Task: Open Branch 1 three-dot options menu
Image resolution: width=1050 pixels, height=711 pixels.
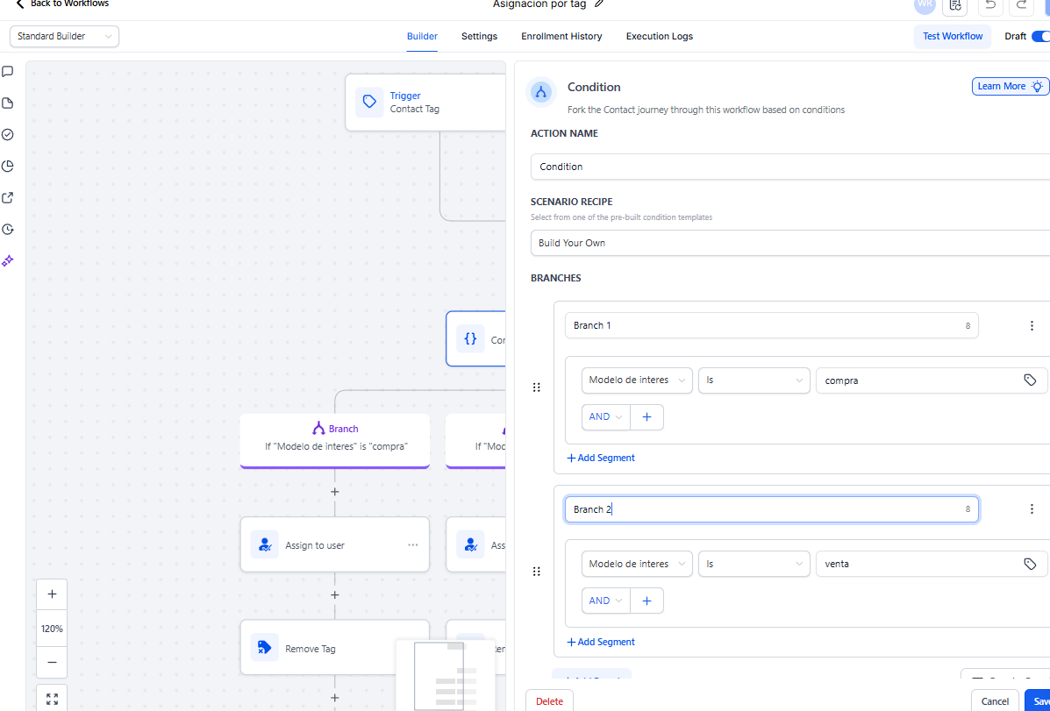Action: click(1032, 325)
